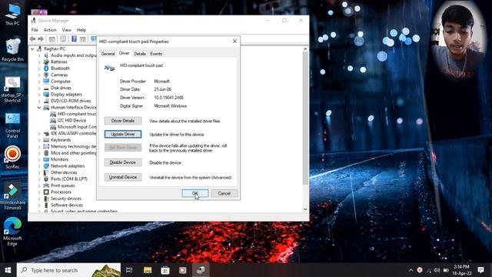The width and height of the screenshot is (492, 277).
Task: Expand the Display adapters category
Action: (x=39, y=94)
